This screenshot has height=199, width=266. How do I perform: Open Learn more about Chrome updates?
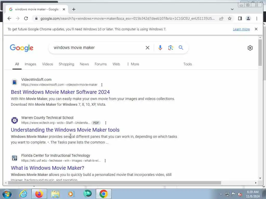click(x=241, y=29)
